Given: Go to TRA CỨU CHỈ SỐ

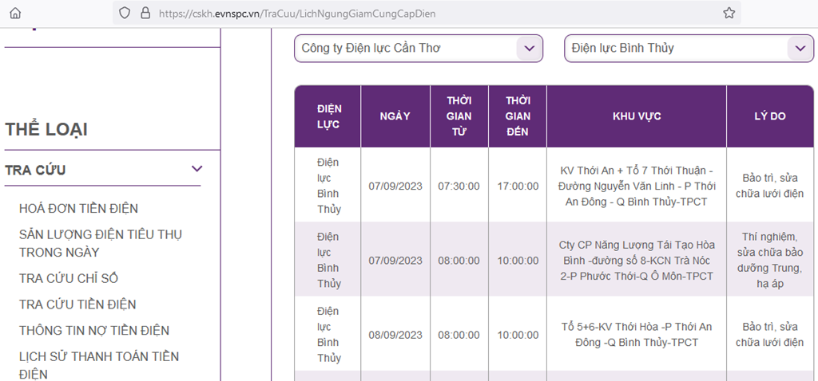Looking at the screenshot, I should [69, 278].
